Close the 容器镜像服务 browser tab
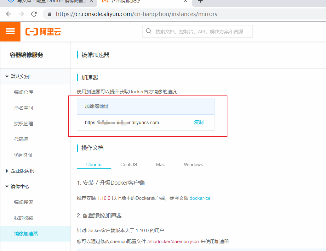 [x=186, y=1]
